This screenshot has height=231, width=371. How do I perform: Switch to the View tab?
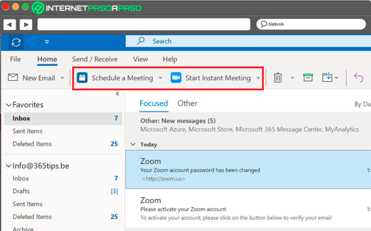coord(140,59)
